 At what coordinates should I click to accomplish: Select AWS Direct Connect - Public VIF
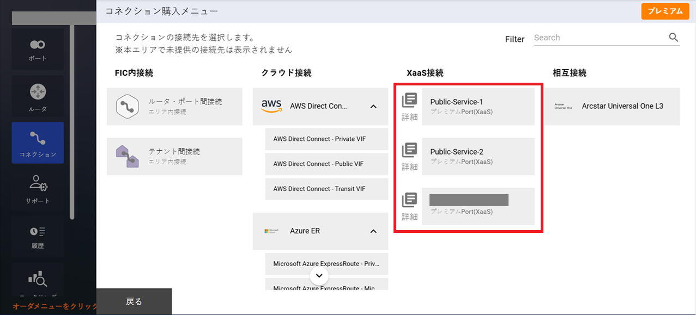tap(320, 164)
